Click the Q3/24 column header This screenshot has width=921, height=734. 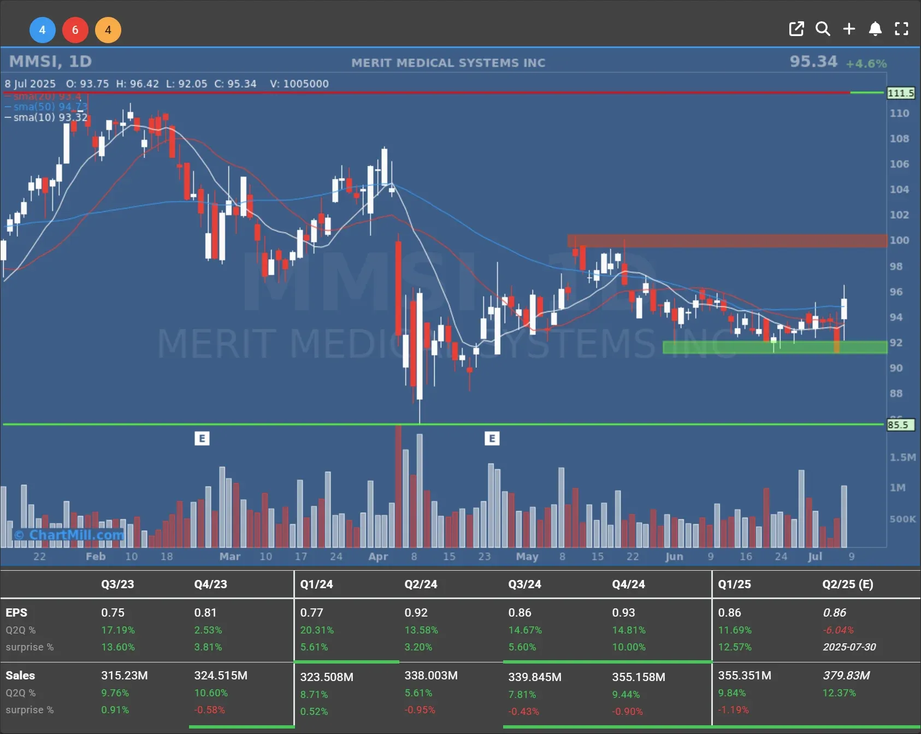[x=524, y=584]
